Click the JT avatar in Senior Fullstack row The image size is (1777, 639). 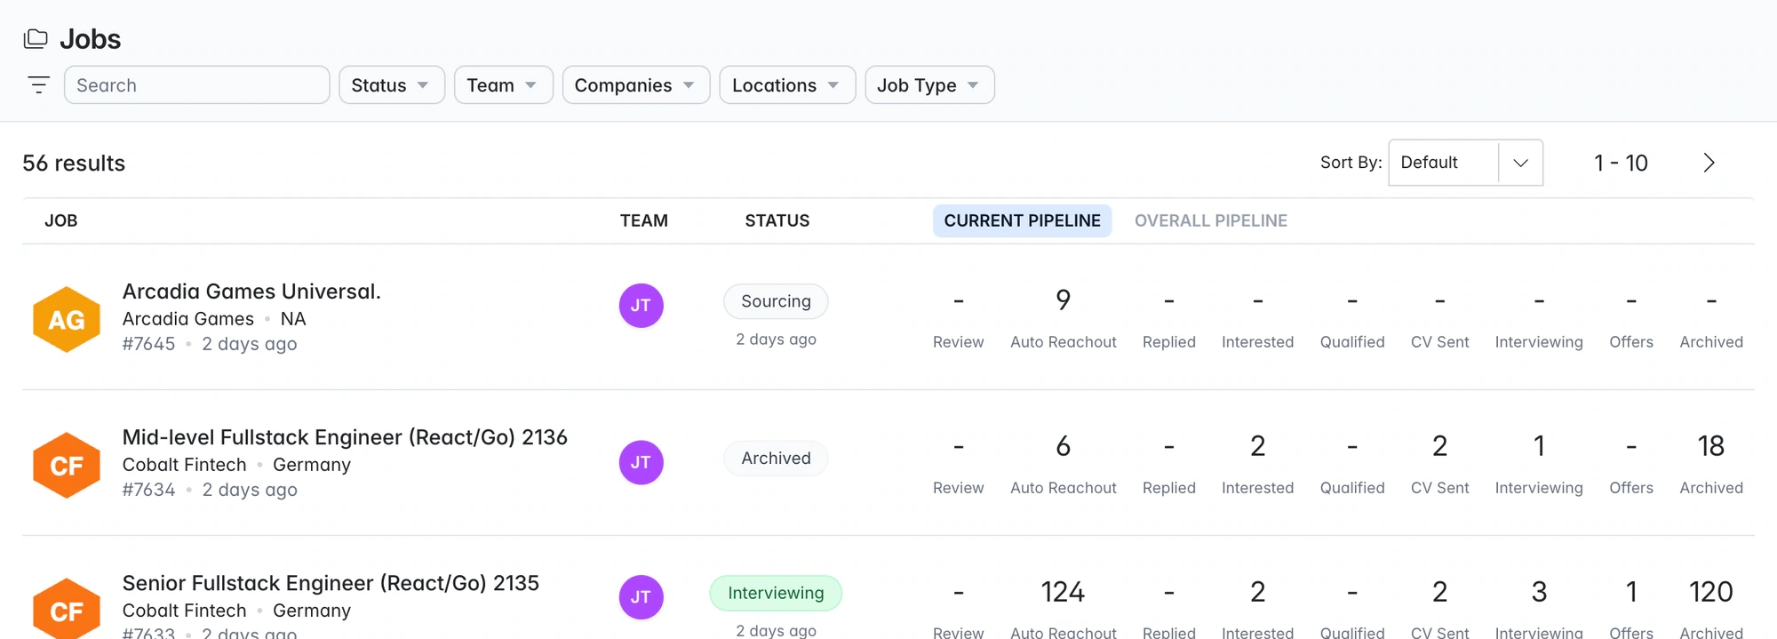pyautogui.click(x=641, y=597)
